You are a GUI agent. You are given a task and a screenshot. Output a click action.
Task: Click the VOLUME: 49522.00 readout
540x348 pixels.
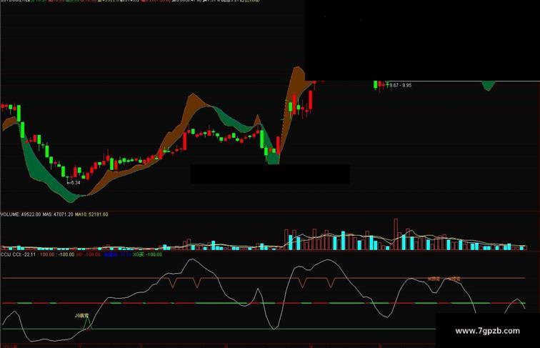(x=21, y=214)
